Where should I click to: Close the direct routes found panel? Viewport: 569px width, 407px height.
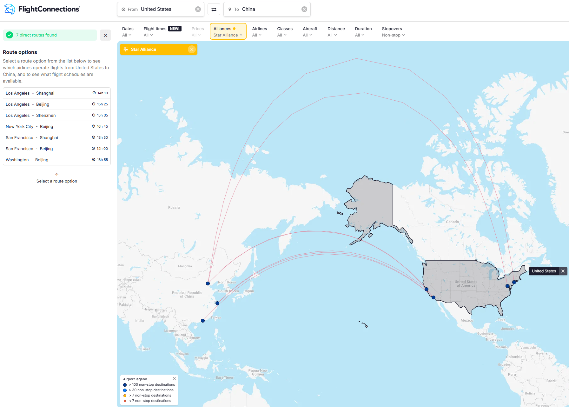click(x=105, y=35)
